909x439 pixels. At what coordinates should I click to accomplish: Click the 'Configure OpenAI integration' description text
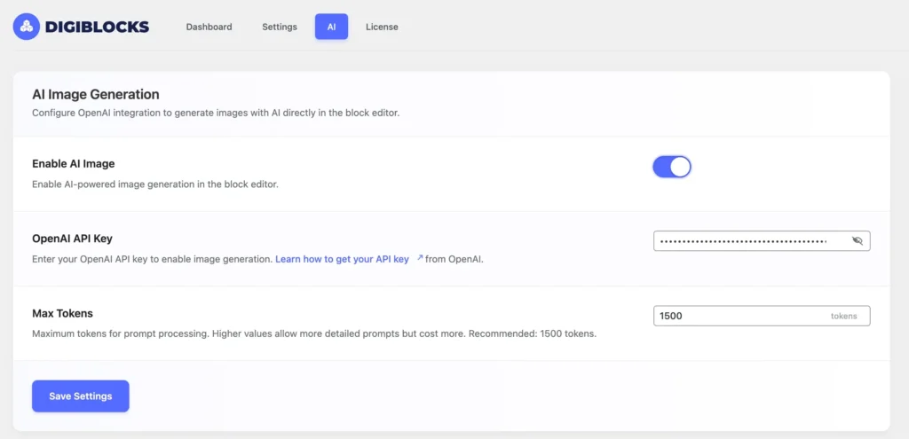coord(216,113)
